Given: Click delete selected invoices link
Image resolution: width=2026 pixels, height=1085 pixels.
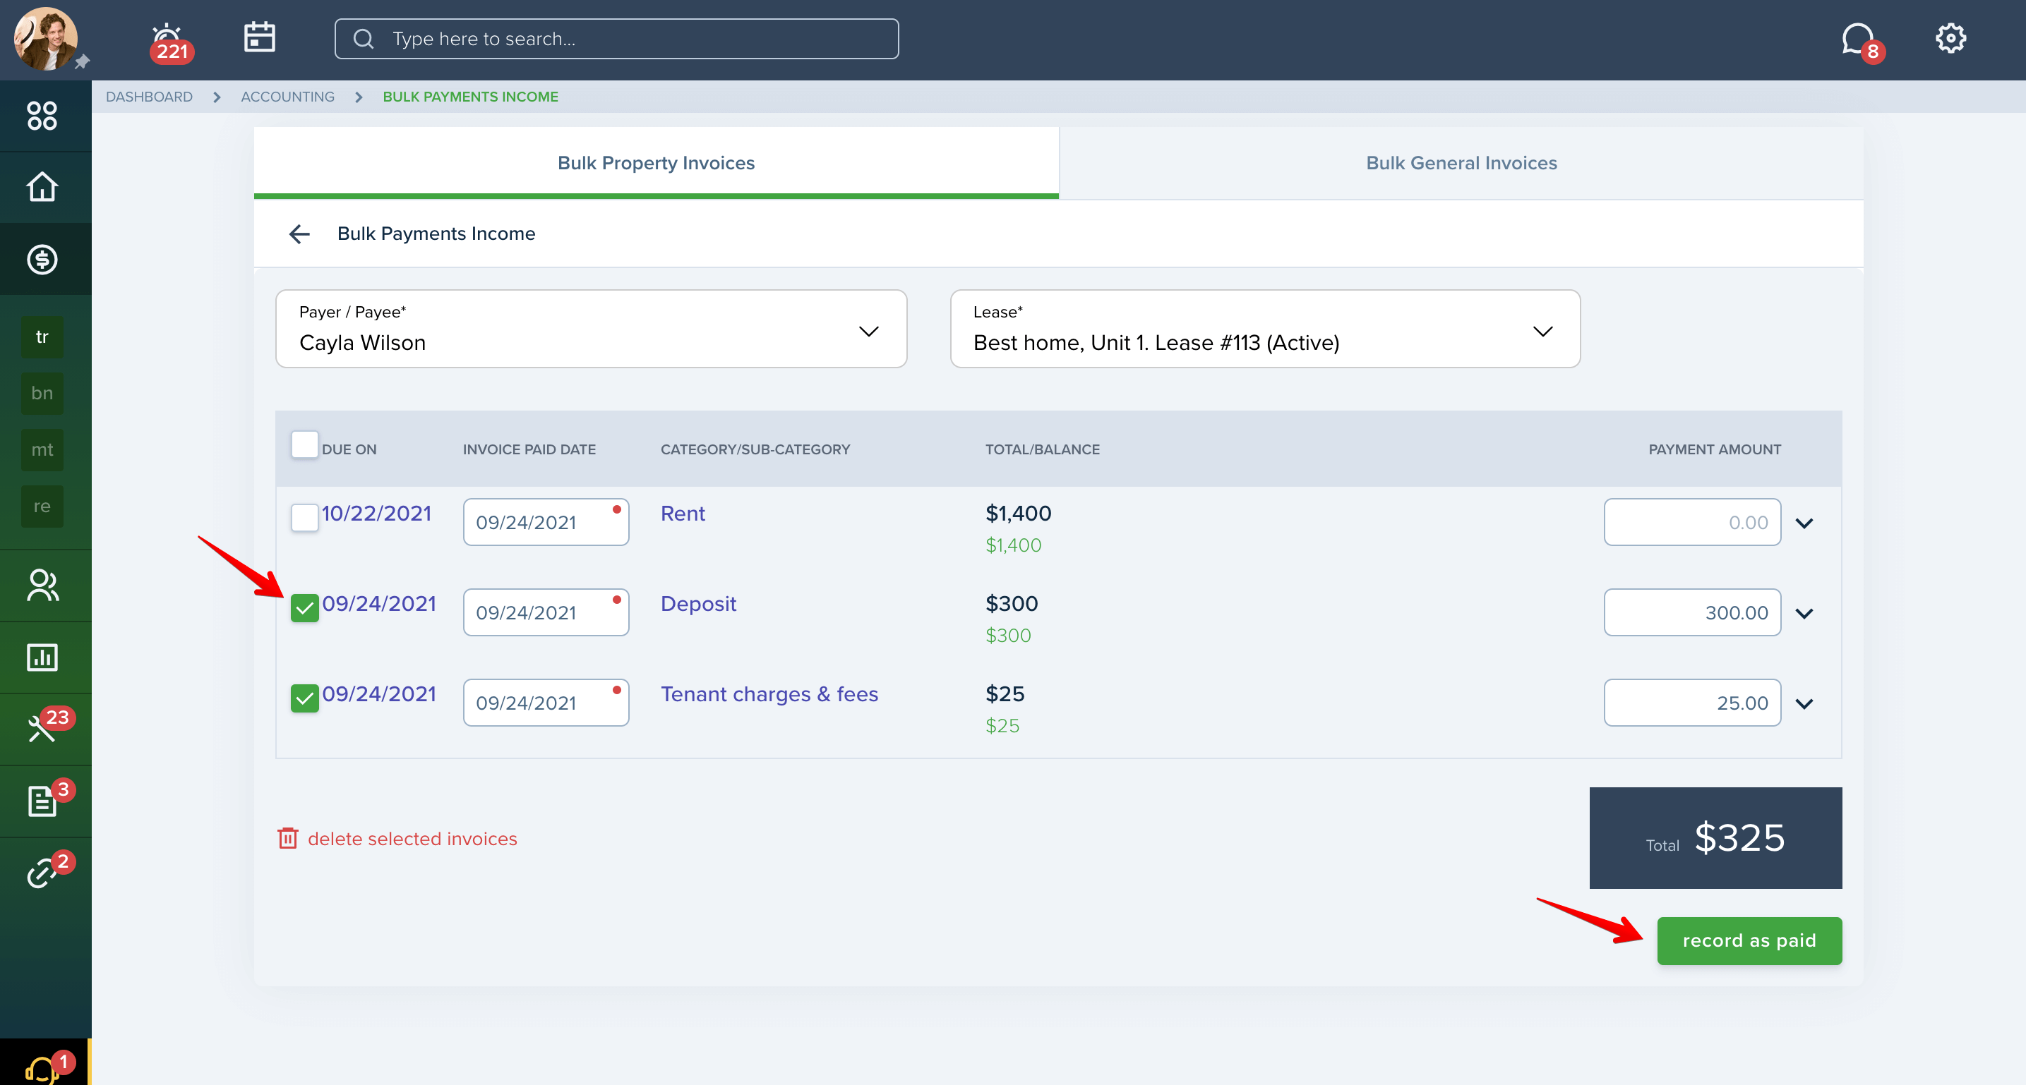Looking at the screenshot, I should coord(412,839).
